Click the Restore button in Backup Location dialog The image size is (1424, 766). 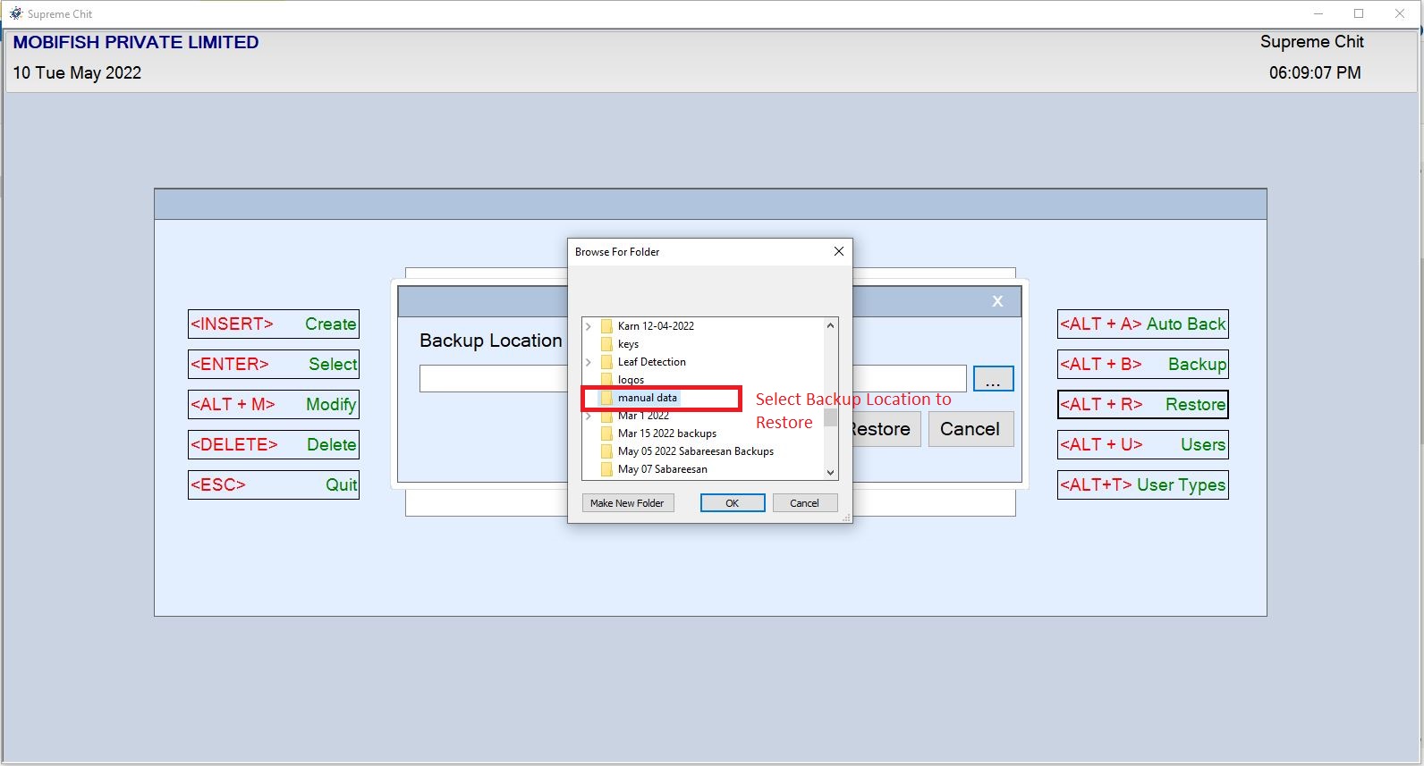tap(881, 429)
